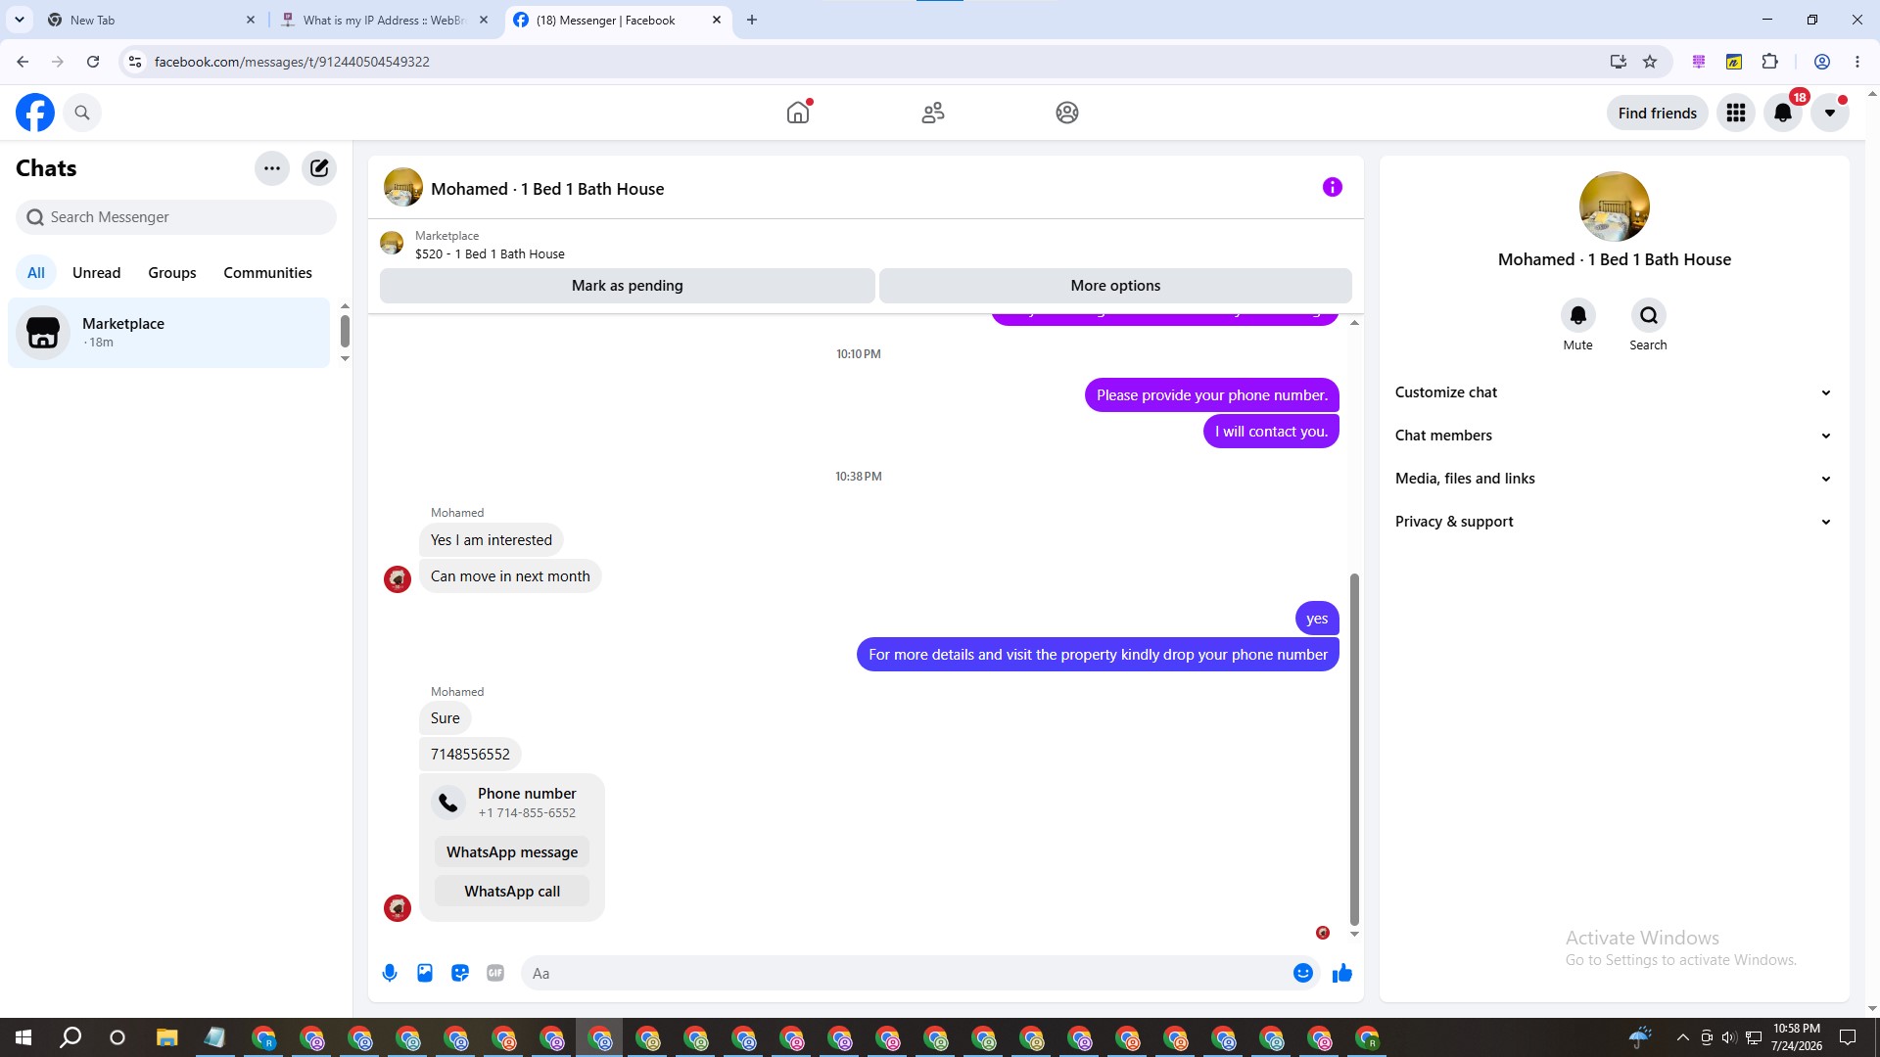The width and height of the screenshot is (1880, 1057).
Task: Open Windows taskbar search
Action: coord(70,1037)
